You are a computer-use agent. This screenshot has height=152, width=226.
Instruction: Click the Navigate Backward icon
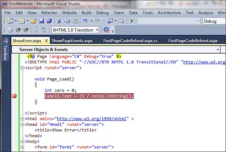click(x=110, y=21)
